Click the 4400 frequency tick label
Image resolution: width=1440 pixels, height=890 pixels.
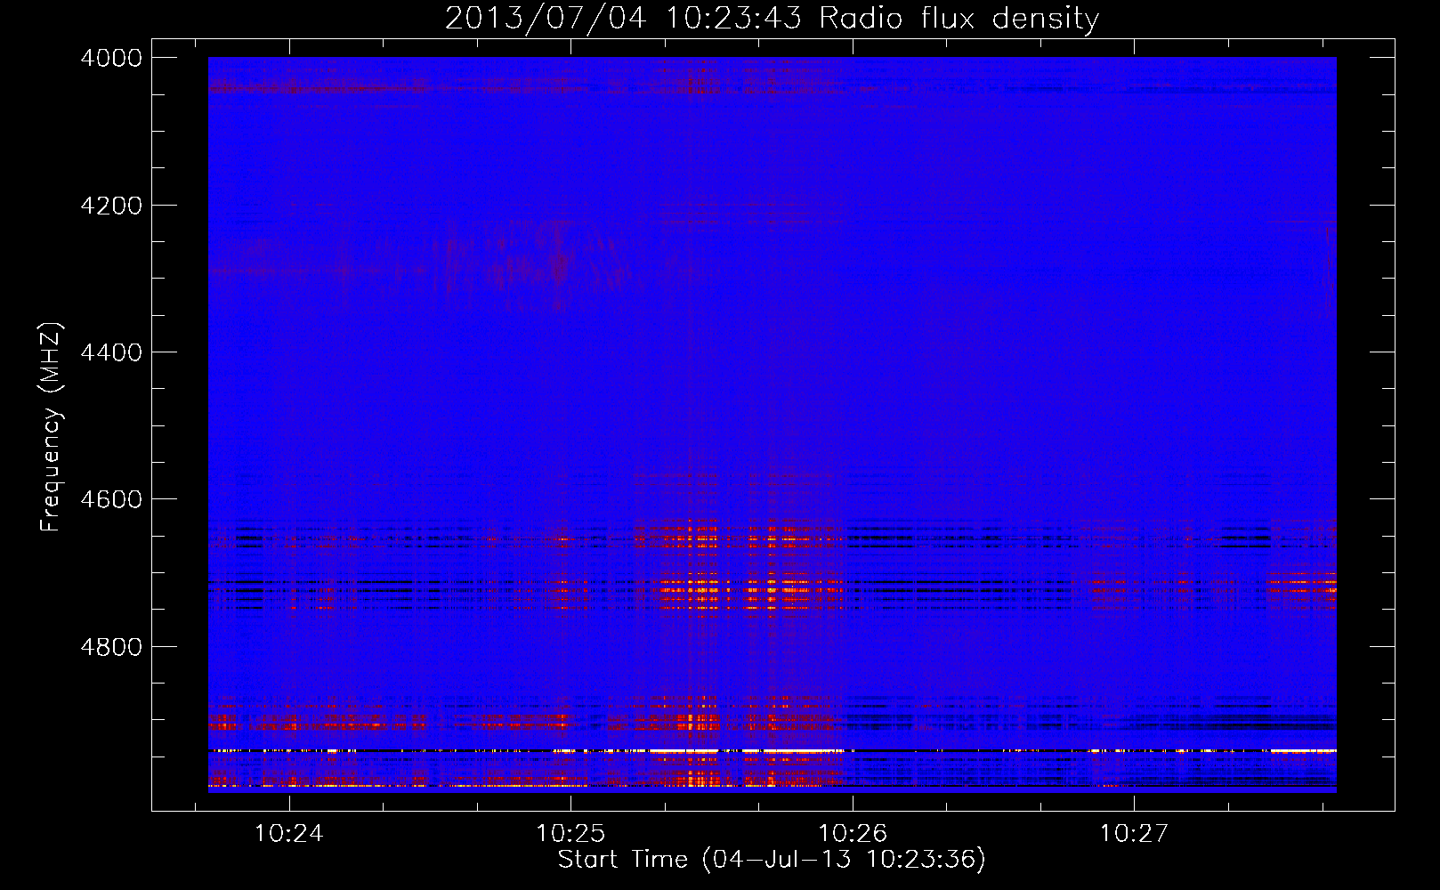[111, 352]
